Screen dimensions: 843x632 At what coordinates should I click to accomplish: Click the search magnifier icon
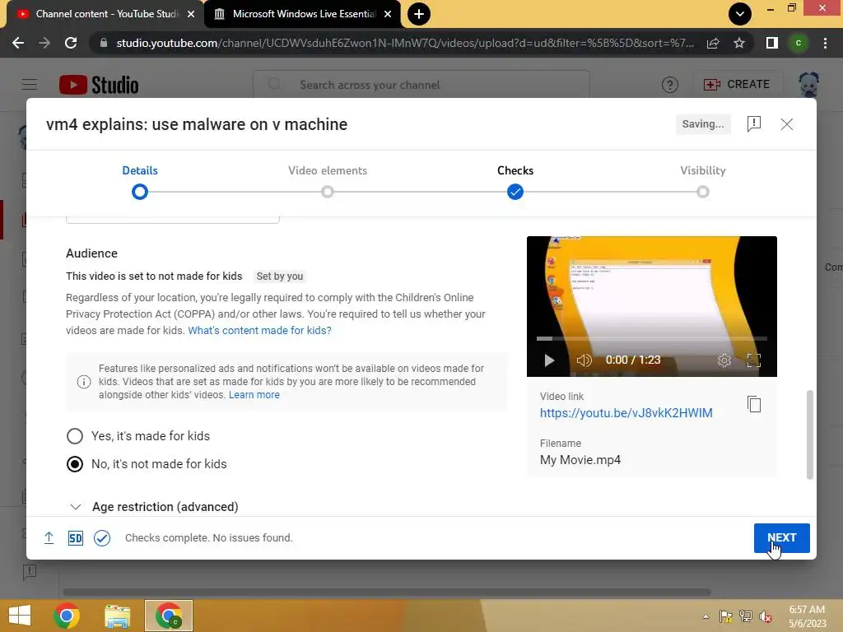coord(275,85)
